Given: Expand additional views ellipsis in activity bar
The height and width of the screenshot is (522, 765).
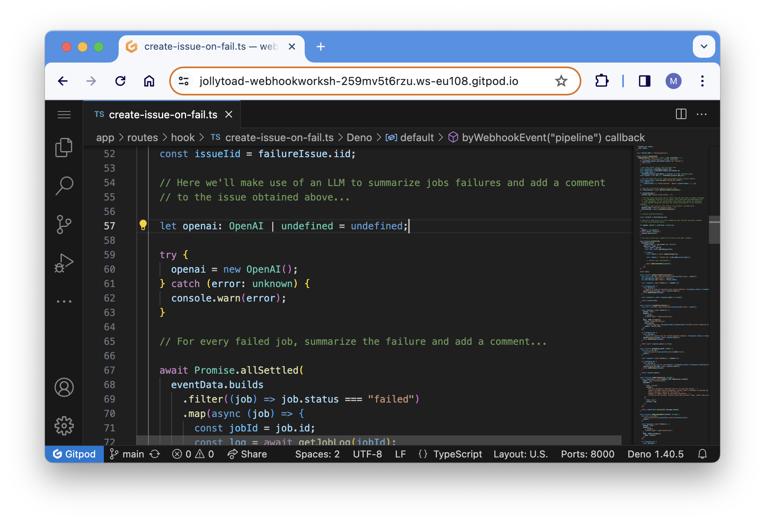Looking at the screenshot, I should pos(64,301).
